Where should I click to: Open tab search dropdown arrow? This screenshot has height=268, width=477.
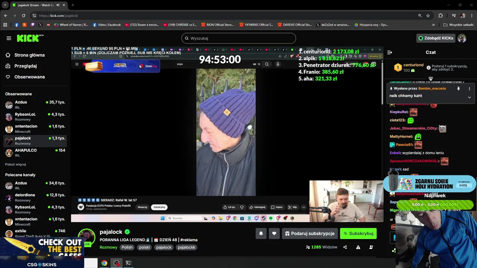5,5
